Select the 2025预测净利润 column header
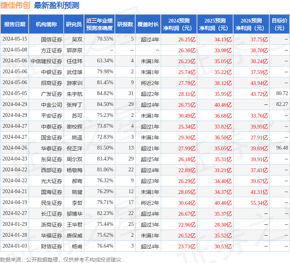This screenshot has width=290, height=263. click(215, 24)
